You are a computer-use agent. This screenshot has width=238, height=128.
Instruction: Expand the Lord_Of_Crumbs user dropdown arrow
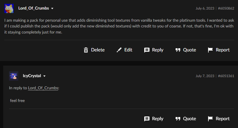coord(52,8)
